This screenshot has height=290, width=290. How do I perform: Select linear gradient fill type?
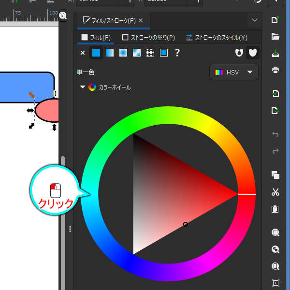coord(110,53)
